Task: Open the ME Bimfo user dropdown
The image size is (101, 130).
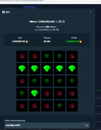Action: click(52, 27)
